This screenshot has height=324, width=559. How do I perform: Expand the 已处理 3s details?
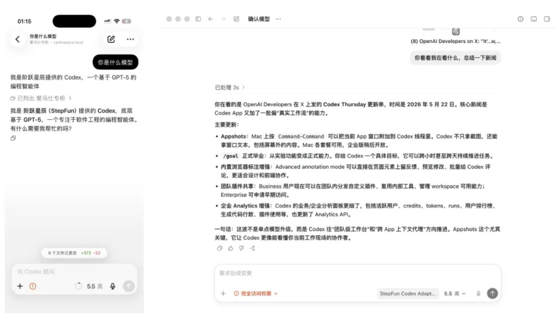point(230,87)
